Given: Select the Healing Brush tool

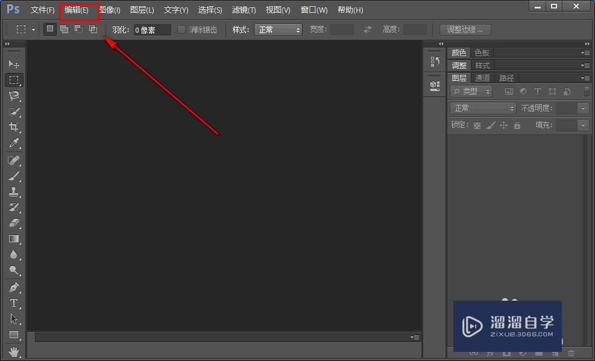Looking at the screenshot, I should tap(14, 160).
